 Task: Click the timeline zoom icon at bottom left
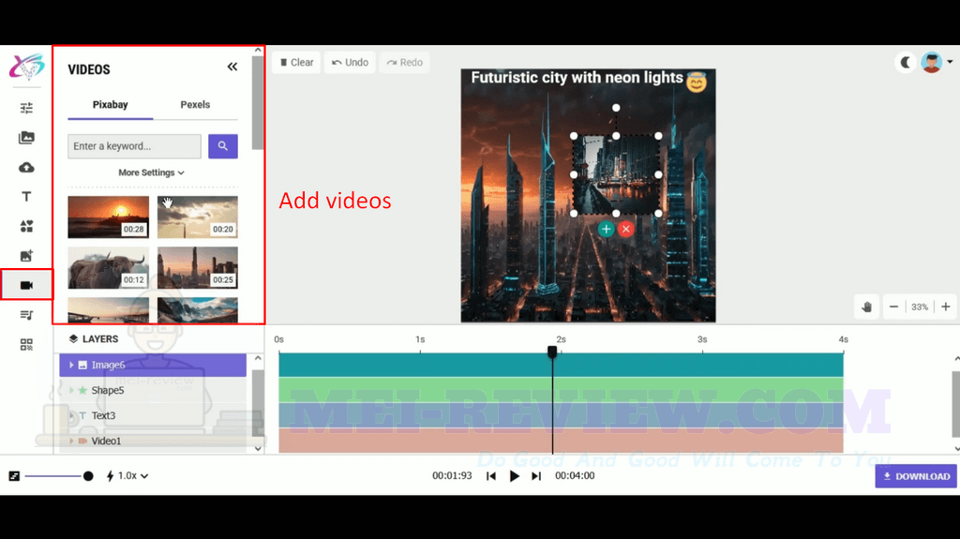tap(14, 476)
